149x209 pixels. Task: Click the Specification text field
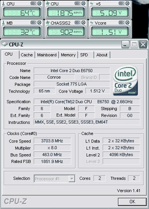coord(87,102)
